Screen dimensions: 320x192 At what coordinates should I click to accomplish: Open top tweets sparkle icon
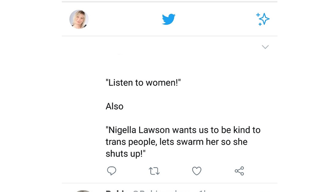(263, 19)
